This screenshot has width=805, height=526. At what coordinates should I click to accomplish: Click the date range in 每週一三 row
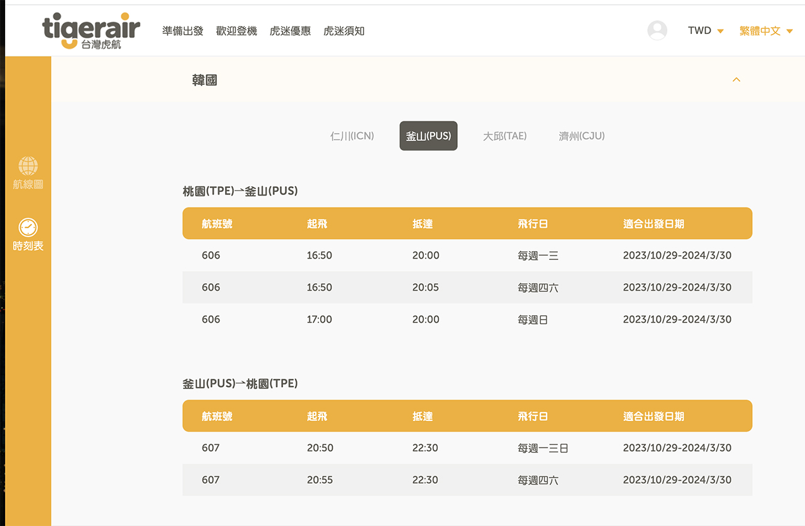pyautogui.click(x=677, y=255)
